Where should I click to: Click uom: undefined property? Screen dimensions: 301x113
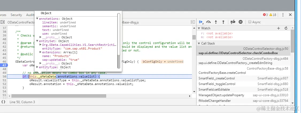(55, 34)
